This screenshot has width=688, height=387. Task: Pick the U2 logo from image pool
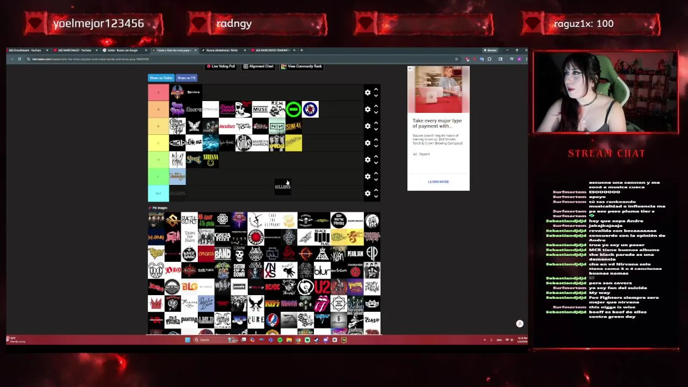click(322, 287)
